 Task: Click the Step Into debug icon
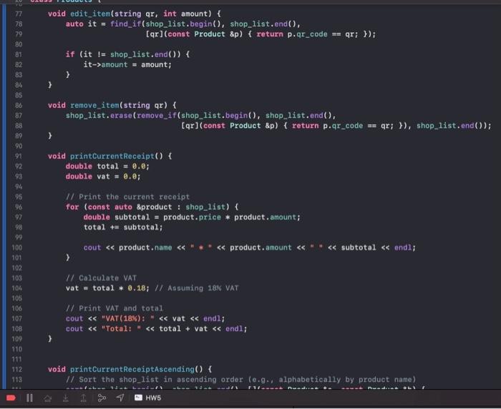click(66, 398)
